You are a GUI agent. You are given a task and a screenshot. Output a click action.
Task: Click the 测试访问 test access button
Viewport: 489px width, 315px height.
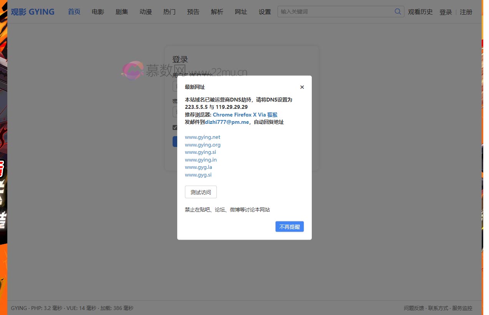pyautogui.click(x=200, y=192)
